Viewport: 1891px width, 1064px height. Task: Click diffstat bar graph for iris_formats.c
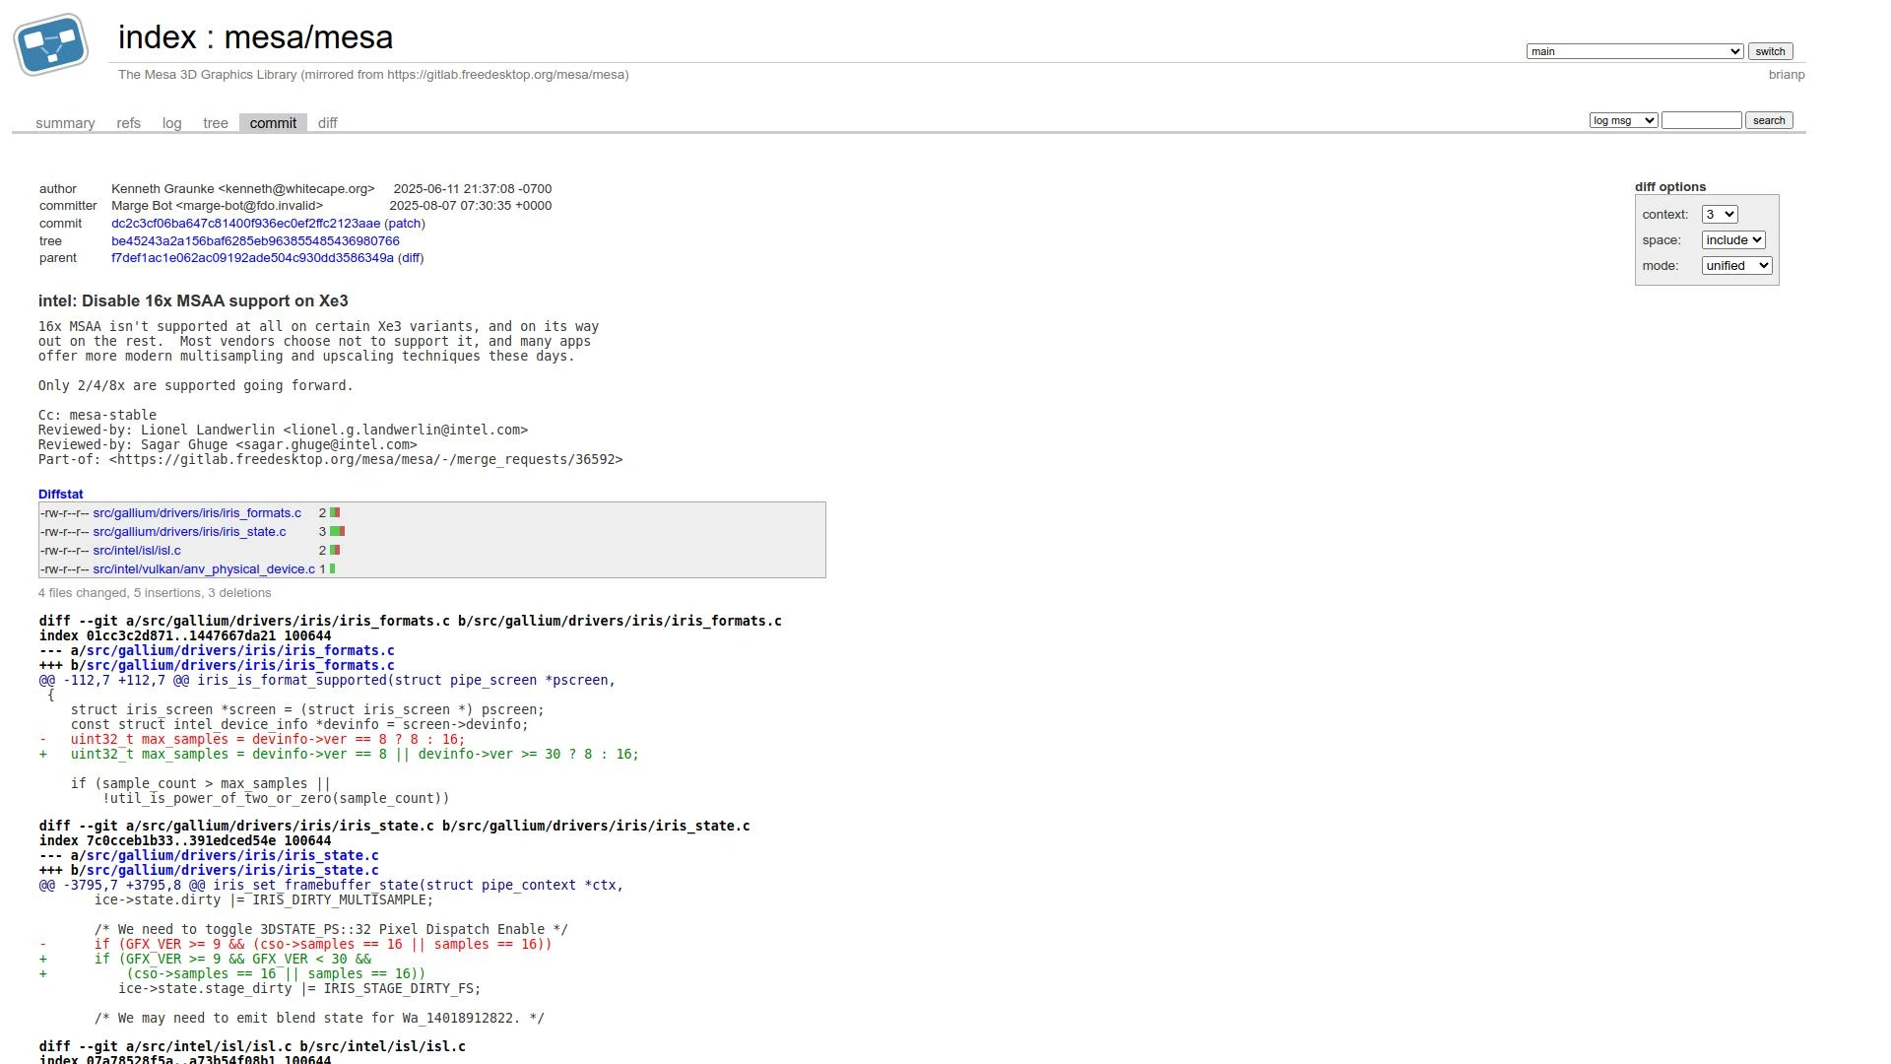tap(335, 513)
